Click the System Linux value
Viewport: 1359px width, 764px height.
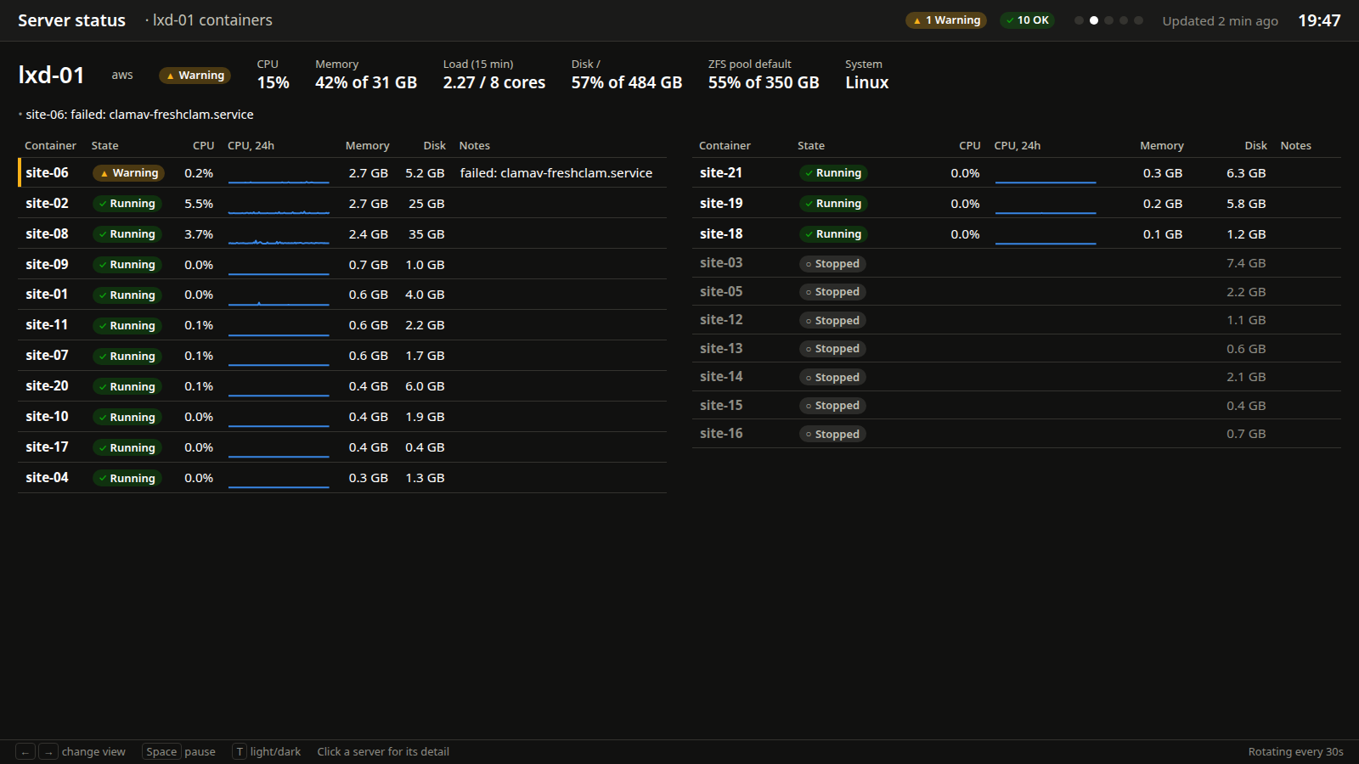click(866, 82)
